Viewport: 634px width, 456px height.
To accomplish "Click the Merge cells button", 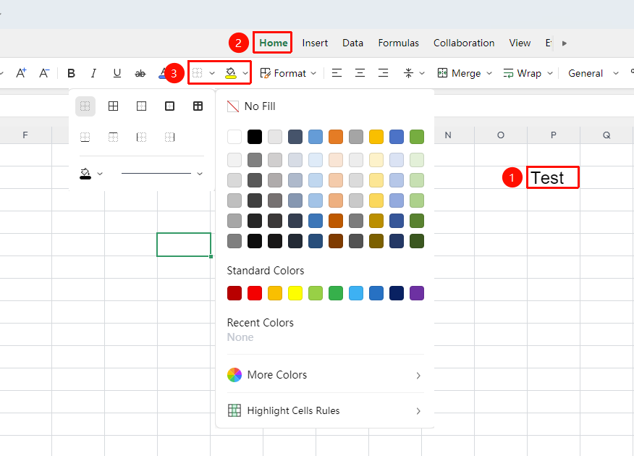I will pyautogui.click(x=459, y=73).
